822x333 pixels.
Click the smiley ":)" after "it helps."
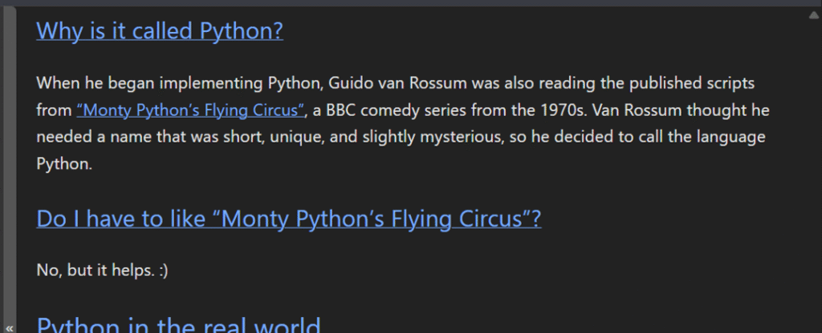(x=164, y=271)
